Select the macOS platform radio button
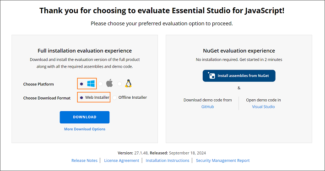Viewport: 325px width, 171px height. (x=101, y=84)
